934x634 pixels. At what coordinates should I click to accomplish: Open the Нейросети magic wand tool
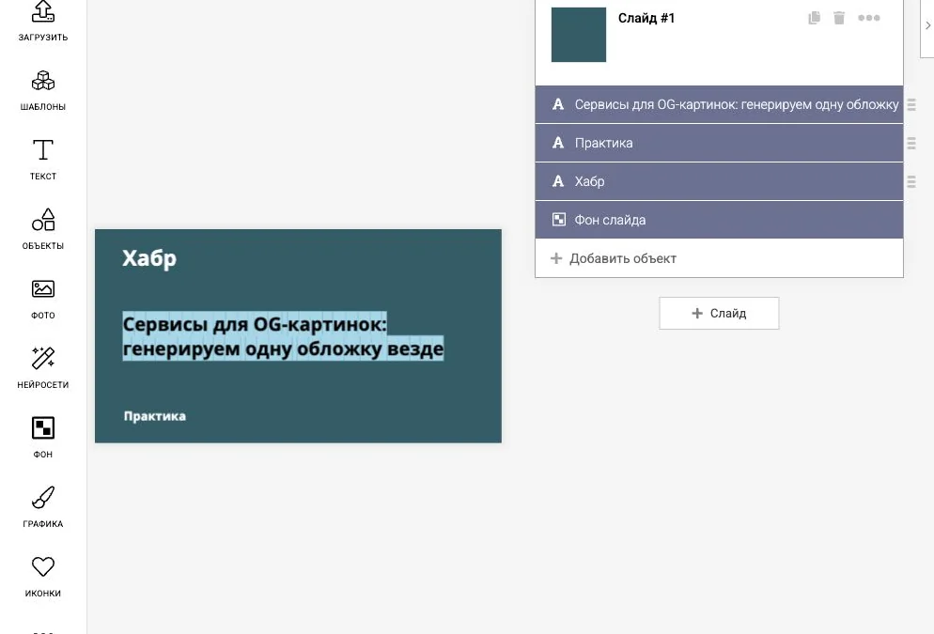click(x=43, y=368)
